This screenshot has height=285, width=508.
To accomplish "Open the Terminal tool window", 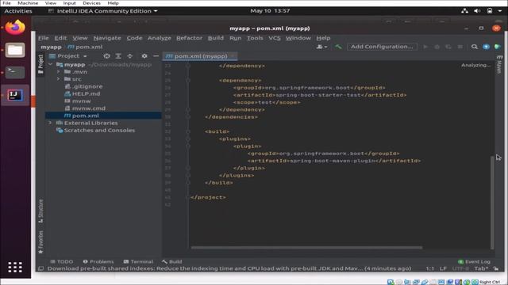I will click(138, 261).
